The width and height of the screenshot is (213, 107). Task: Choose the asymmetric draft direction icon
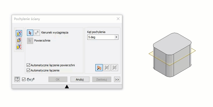[114, 68]
